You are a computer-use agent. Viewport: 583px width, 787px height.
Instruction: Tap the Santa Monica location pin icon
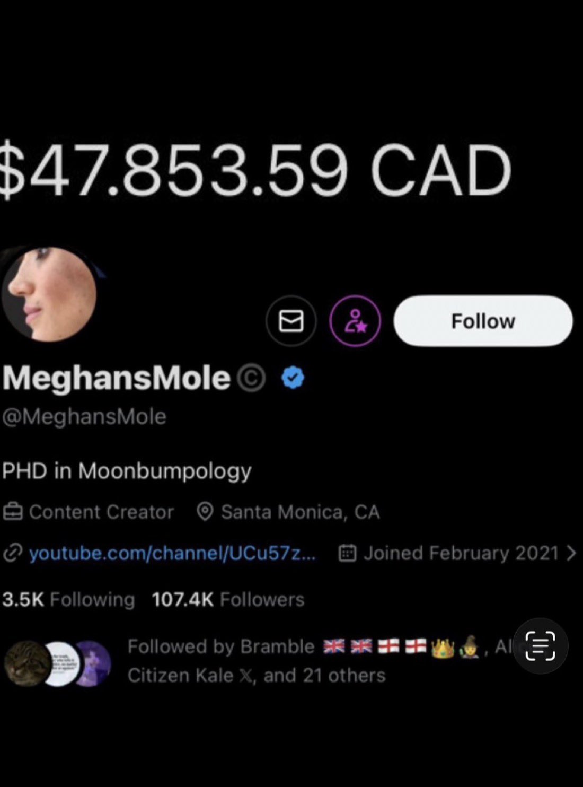(205, 512)
